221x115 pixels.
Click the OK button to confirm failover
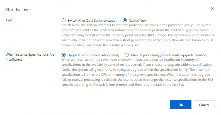tap(181, 105)
